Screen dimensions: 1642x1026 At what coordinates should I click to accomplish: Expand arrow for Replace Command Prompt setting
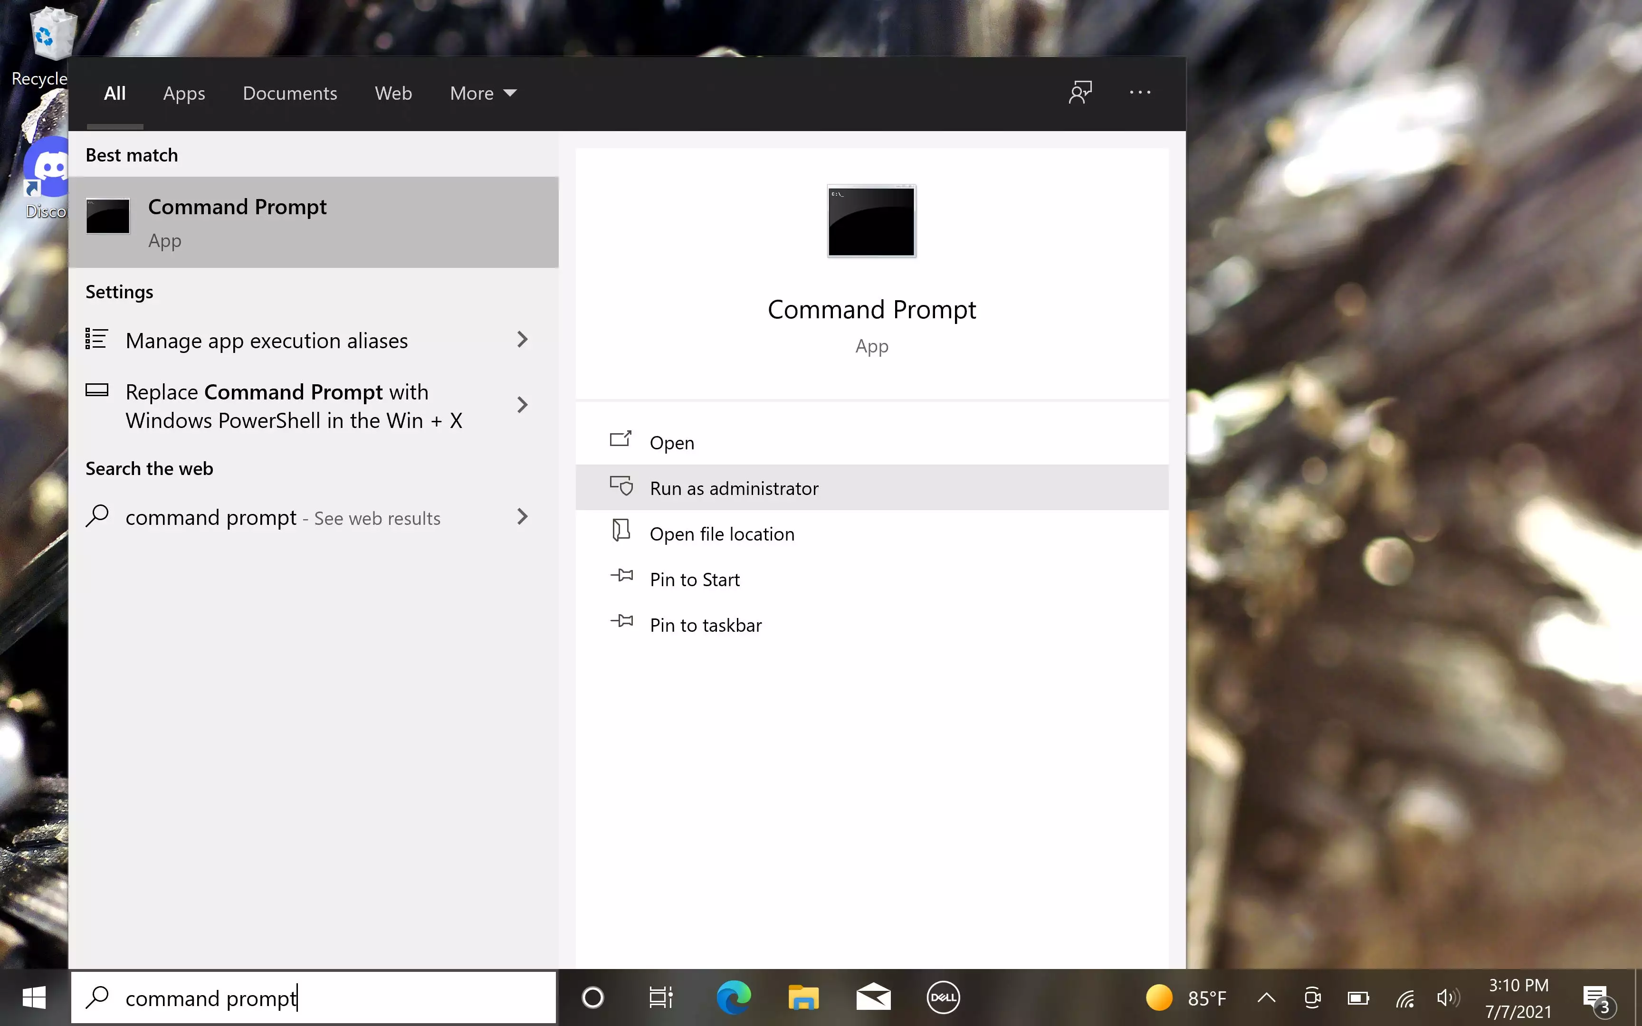522,405
